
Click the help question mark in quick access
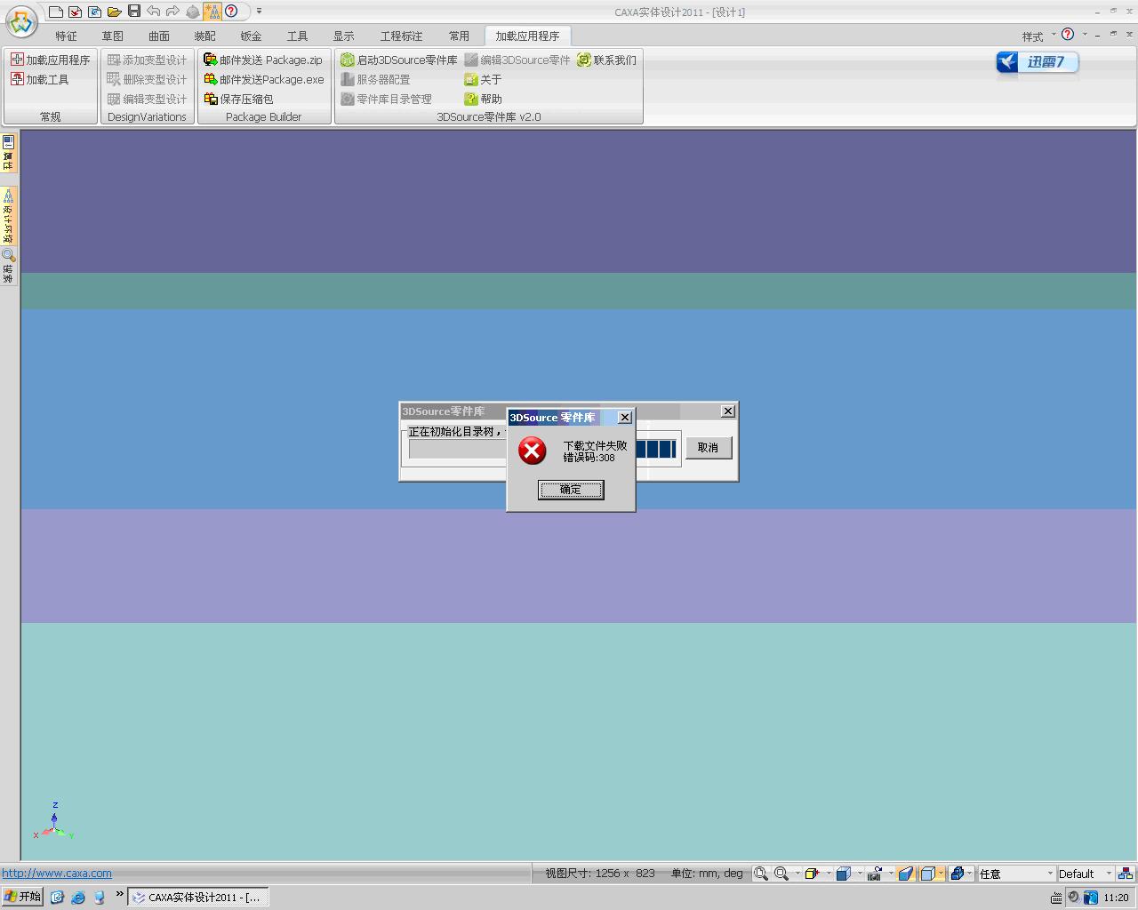(231, 11)
